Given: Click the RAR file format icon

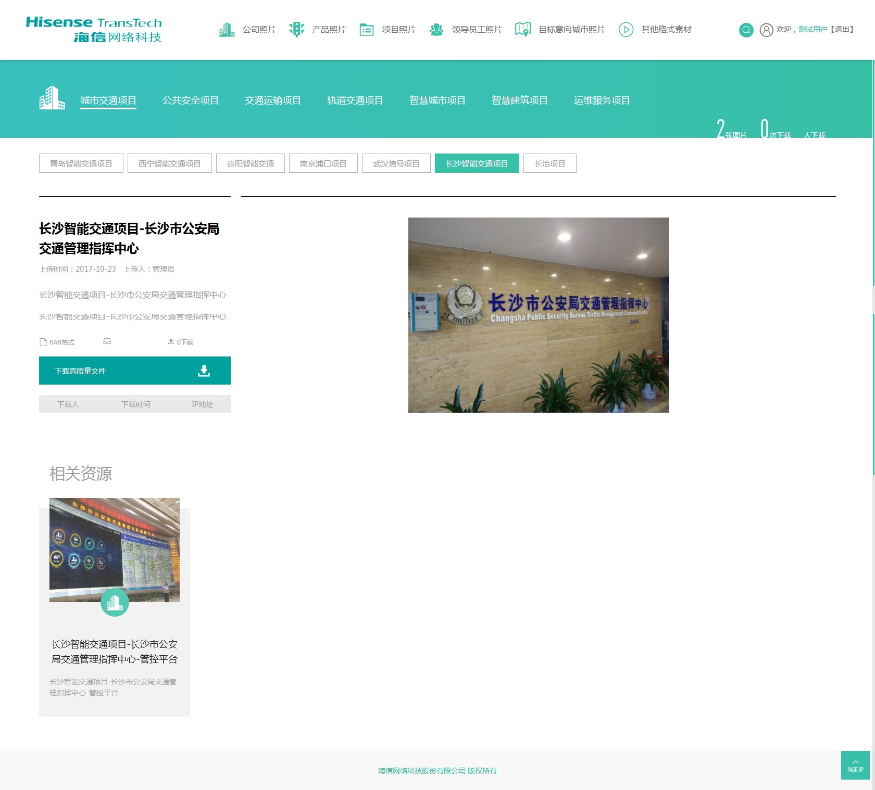Looking at the screenshot, I should [43, 342].
